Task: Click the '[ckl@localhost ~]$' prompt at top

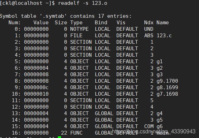Action: [x=27, y=3]
